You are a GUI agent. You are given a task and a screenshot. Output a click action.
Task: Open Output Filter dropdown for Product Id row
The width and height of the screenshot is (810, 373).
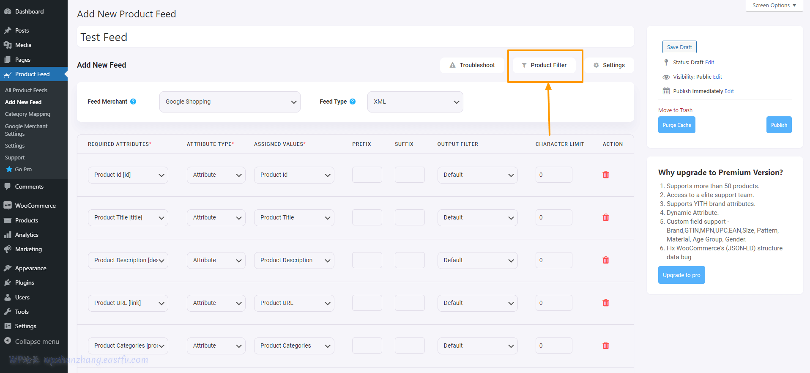pyautogui.click(x=477, y=175)
